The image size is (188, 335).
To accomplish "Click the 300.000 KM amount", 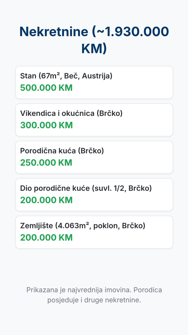I will [46, 125].
